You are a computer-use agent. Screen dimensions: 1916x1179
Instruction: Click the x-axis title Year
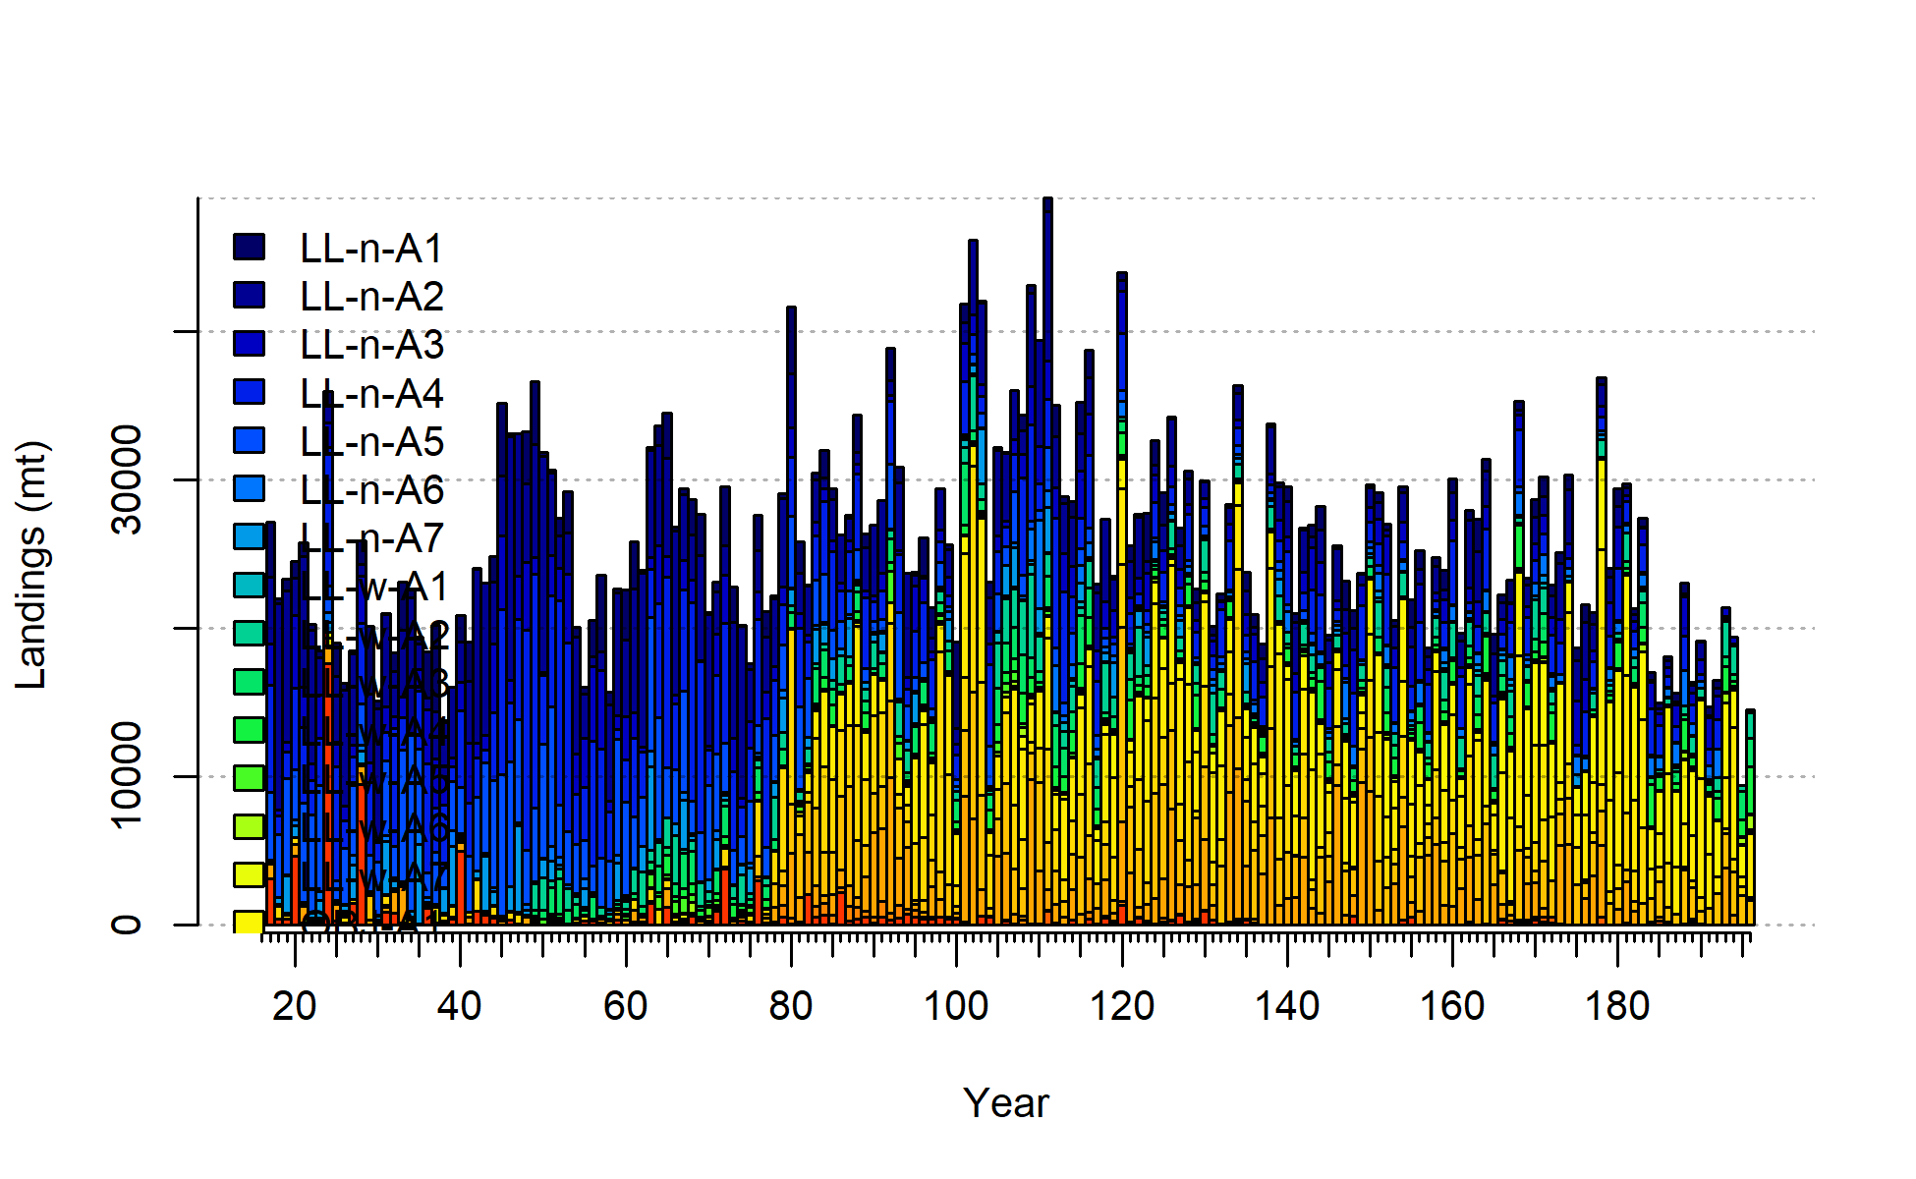1006,1102
